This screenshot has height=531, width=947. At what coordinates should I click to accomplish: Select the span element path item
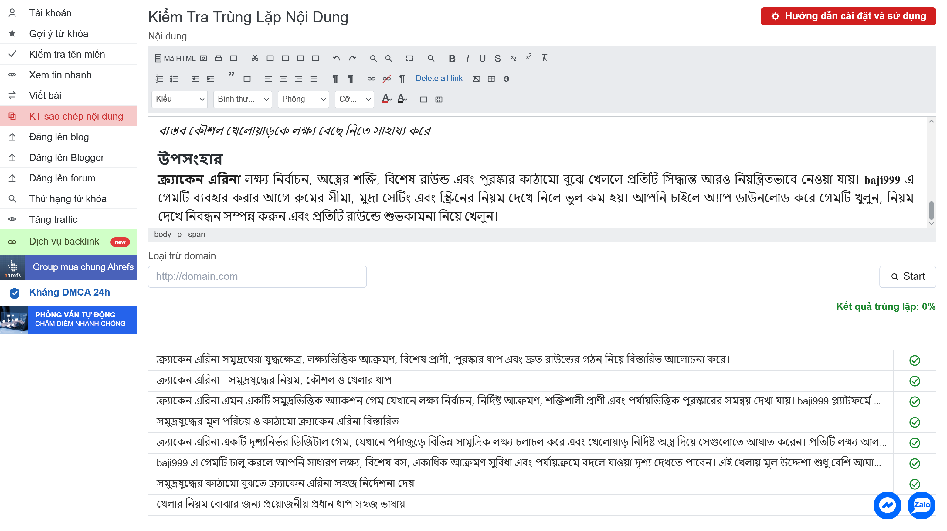pos(197,234)
